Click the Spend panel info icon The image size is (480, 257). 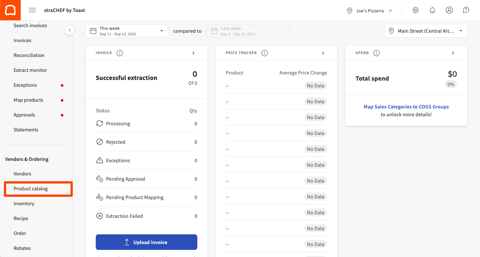click(x=376, y=53)
